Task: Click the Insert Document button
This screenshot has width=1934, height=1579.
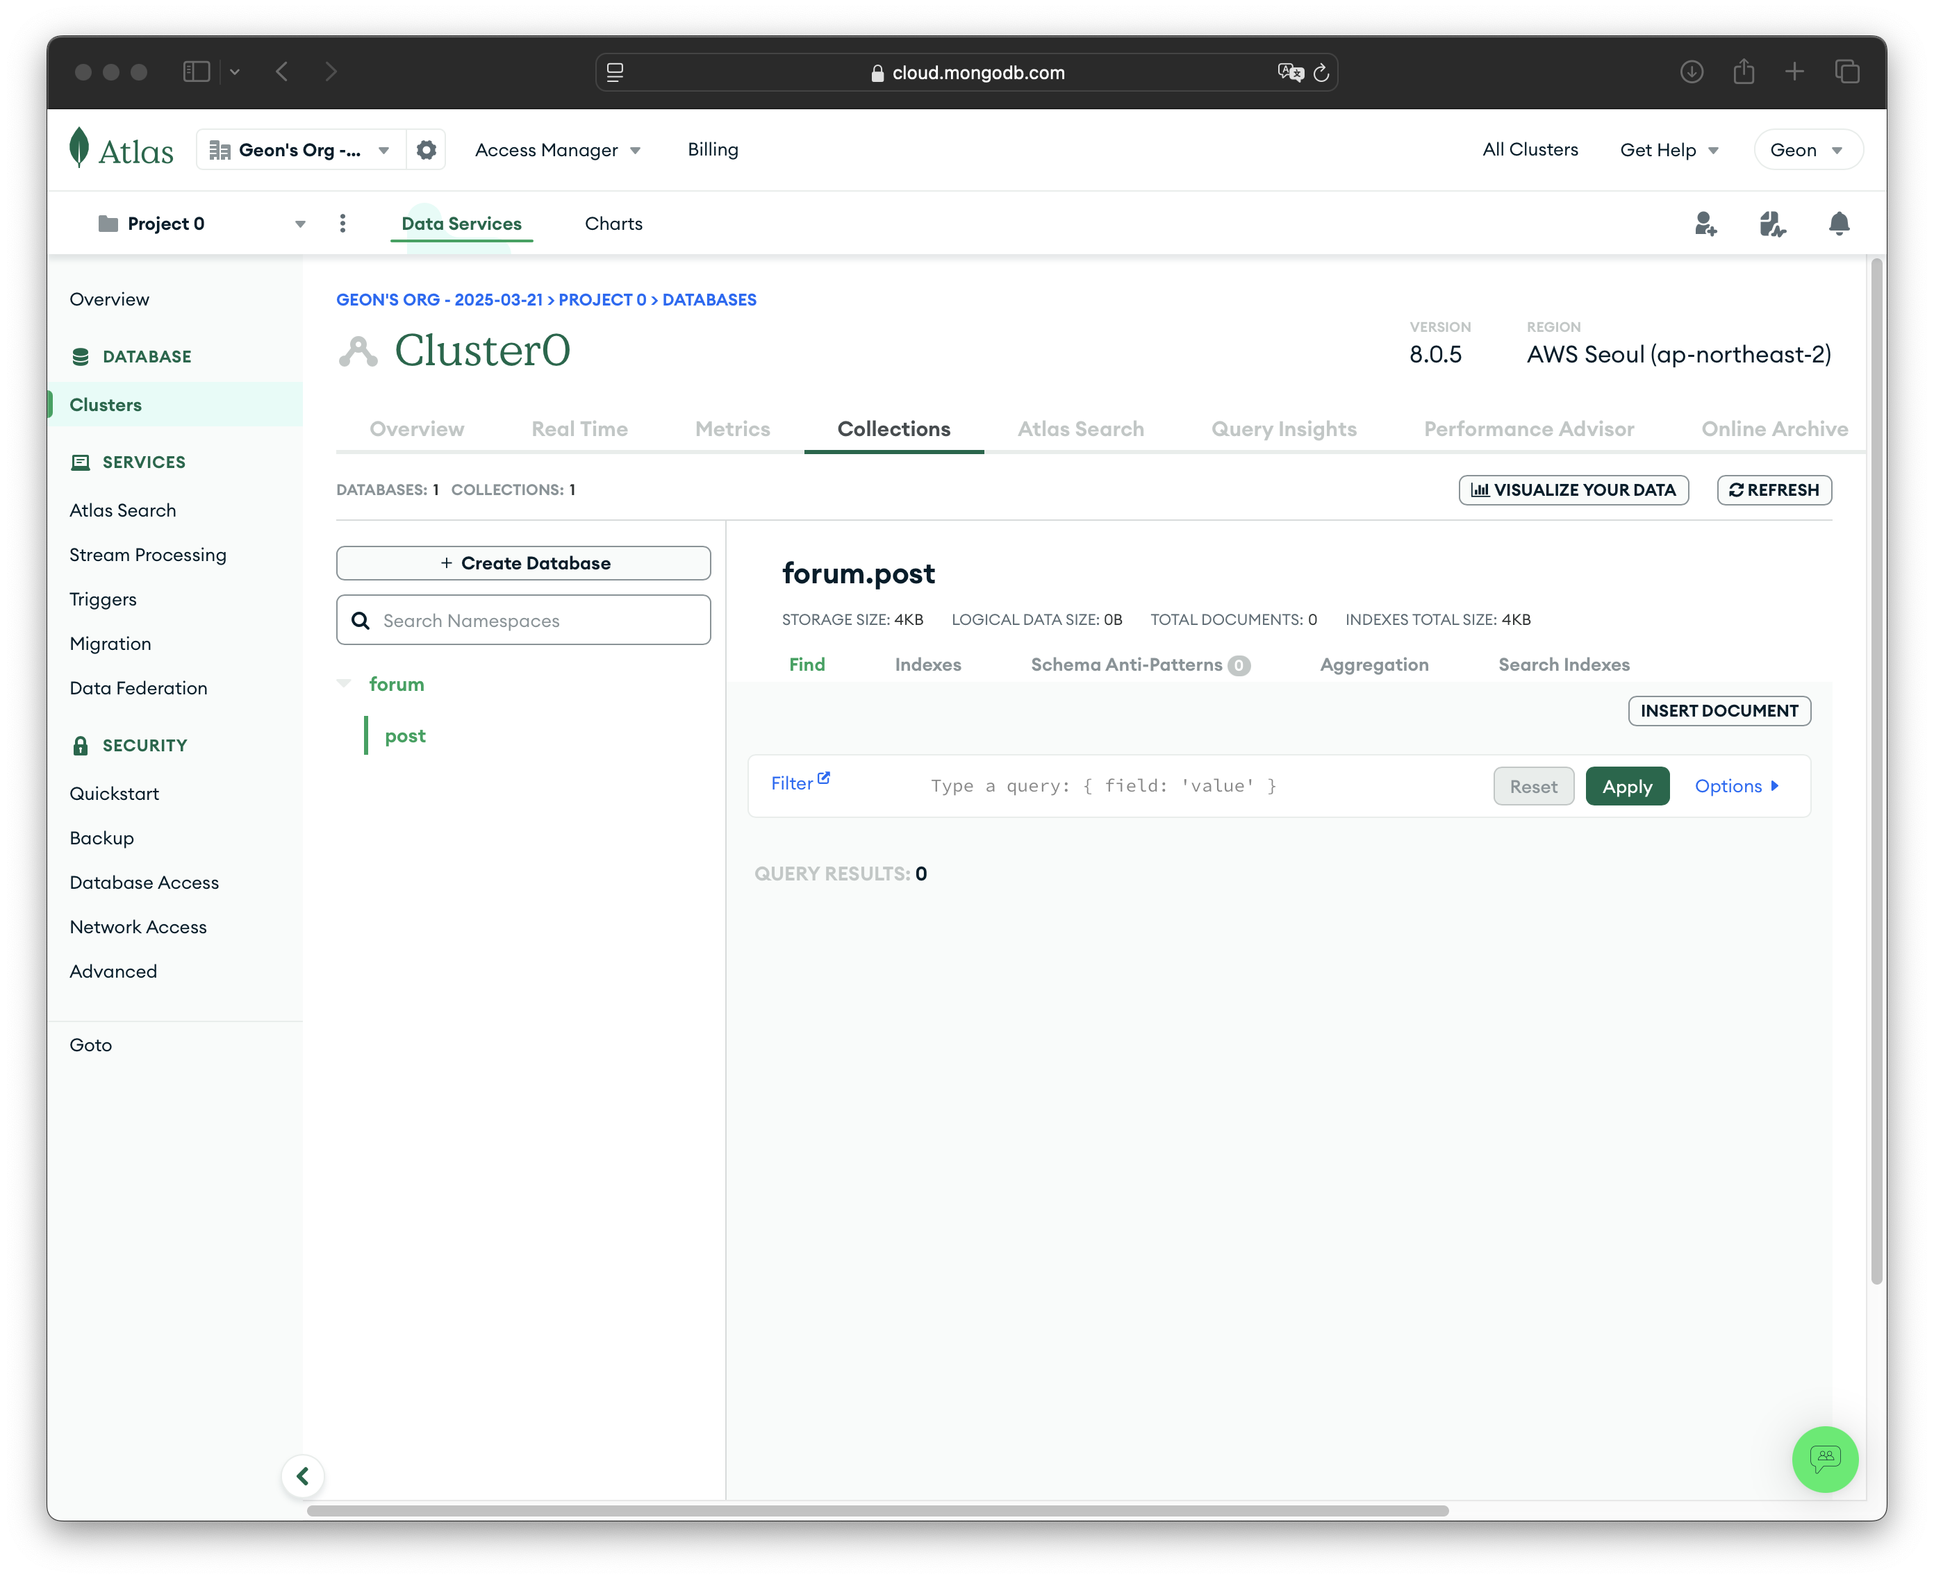Action: pyautogui.click(x=1719, y=711)
